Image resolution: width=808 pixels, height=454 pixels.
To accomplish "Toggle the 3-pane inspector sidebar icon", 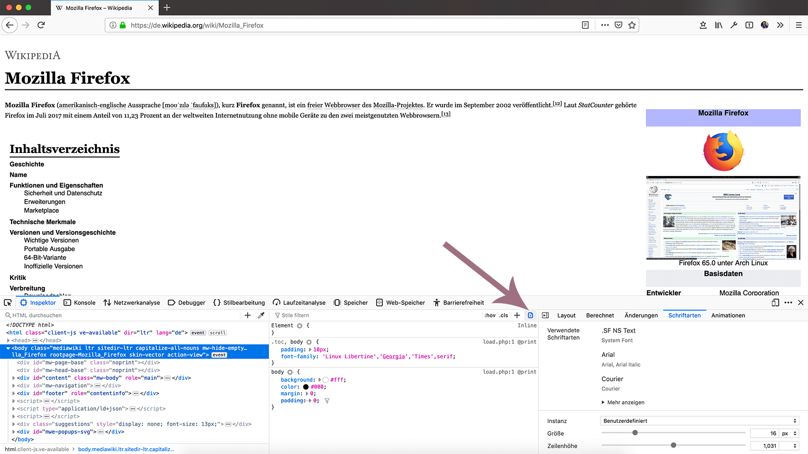I will pos(545,315).
